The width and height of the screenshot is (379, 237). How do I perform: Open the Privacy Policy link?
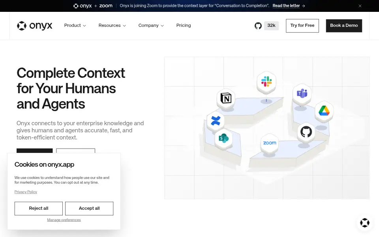[x=26, y=192]
